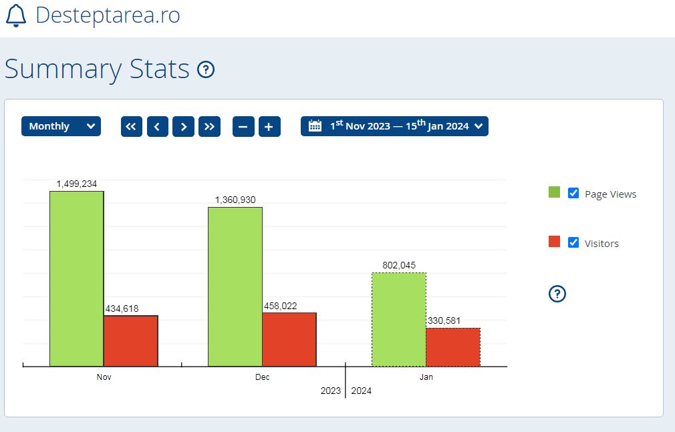Click the Summary Stats heading

click(98, 69)
